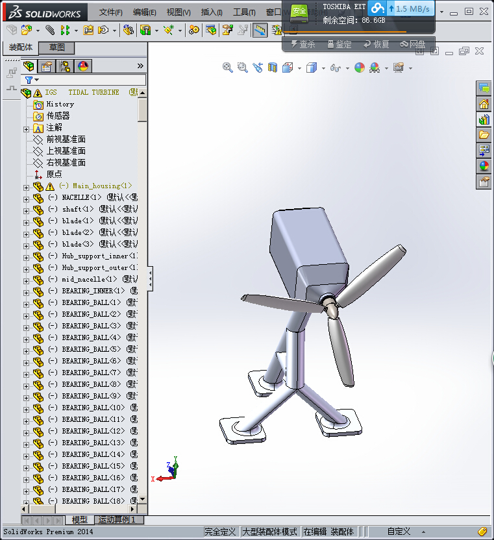Open the Custom Properties task pane tab
Viewport: 494px width, 540px height.
click(x=484, y=182)
